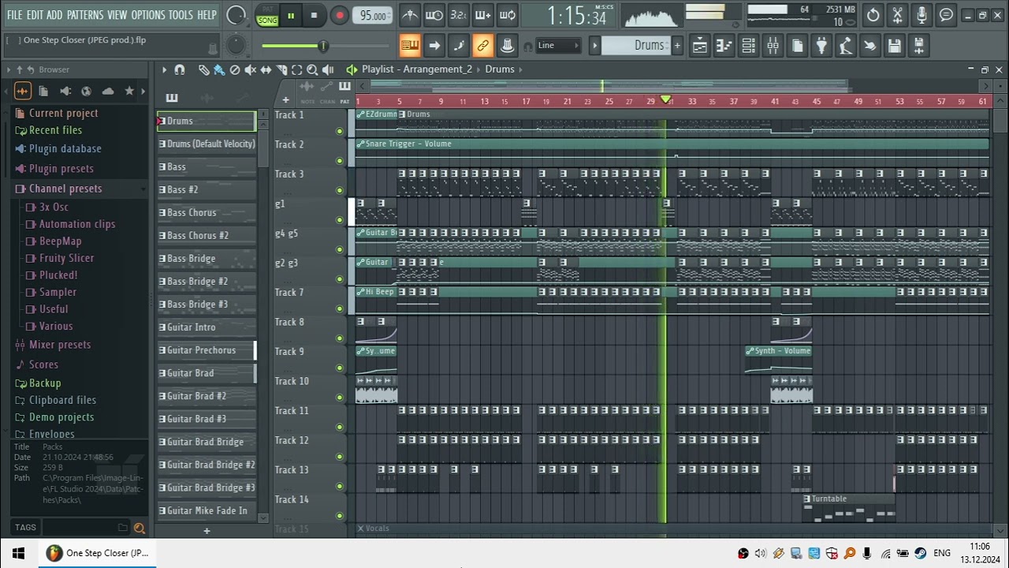Open the Channel rack icon

point(748,46)
